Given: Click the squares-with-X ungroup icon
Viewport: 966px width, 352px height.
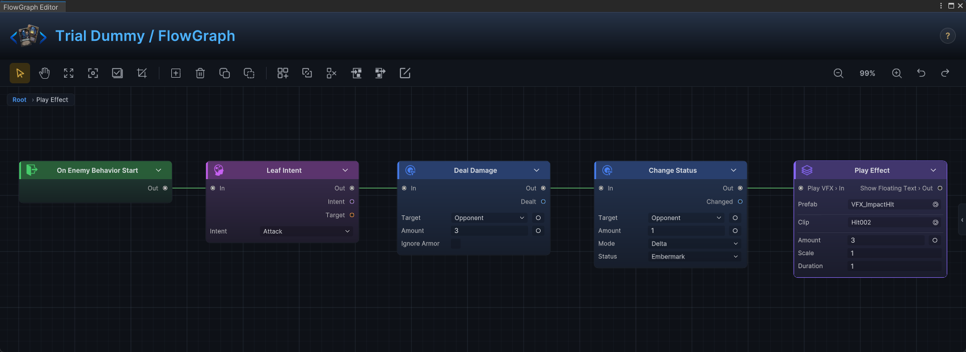Looking at the screenshot, I should (332, 73).
